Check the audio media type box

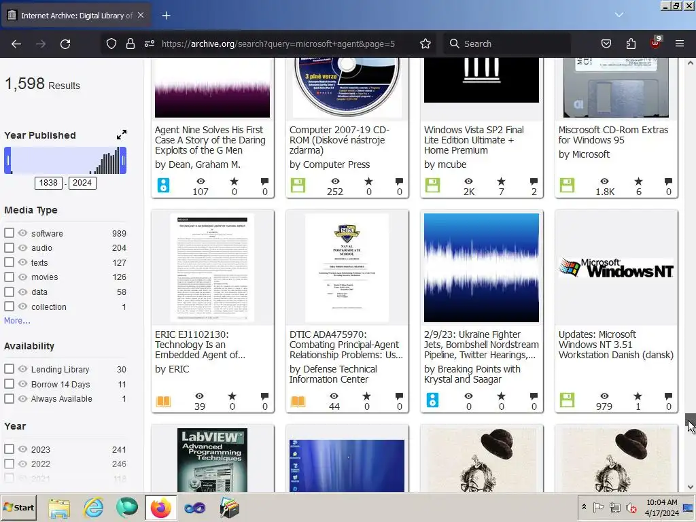(x=9, y=247)
